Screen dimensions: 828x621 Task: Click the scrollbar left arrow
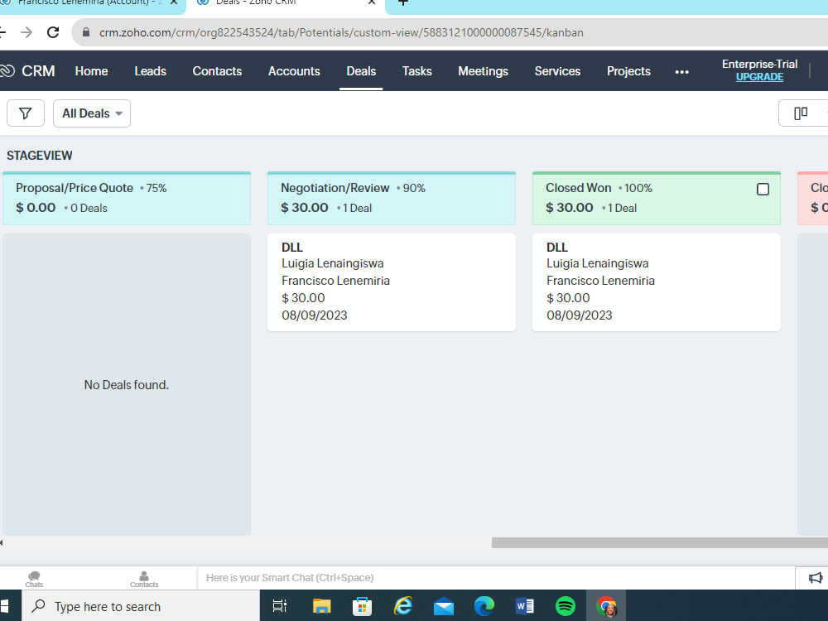pyautogui.click(x=2, y=543)
